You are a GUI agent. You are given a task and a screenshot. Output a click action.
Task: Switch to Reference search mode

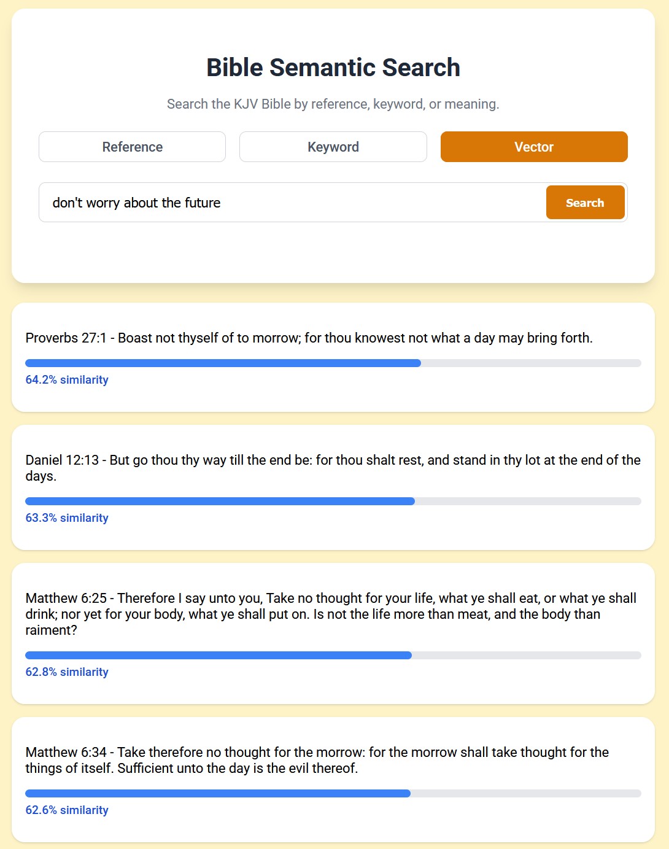point(132,147)
